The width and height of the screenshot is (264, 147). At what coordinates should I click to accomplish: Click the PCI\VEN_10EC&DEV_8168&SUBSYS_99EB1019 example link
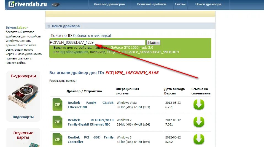pos(143,52)
